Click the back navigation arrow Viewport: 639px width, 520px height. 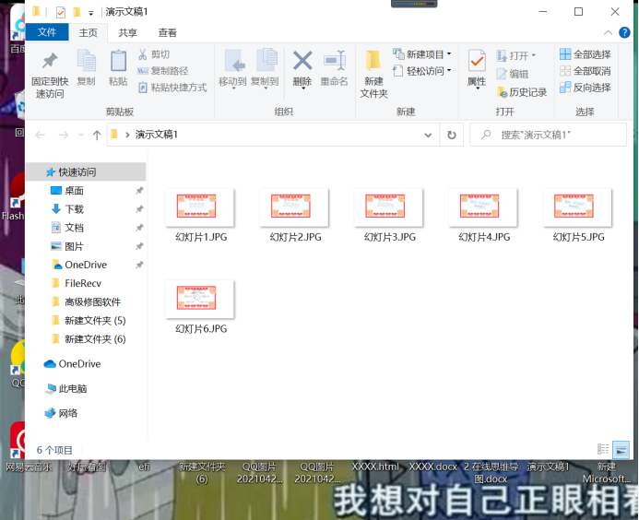click(x=40, y=135)
